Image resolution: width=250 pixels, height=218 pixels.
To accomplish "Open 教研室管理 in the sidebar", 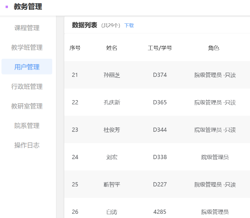I will click(x=27, y=106).
